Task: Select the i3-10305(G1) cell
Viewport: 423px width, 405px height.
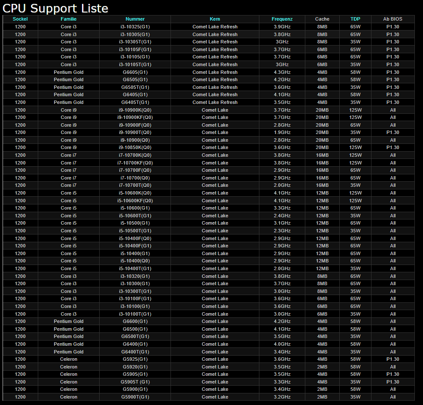Action: click(135, 34)
